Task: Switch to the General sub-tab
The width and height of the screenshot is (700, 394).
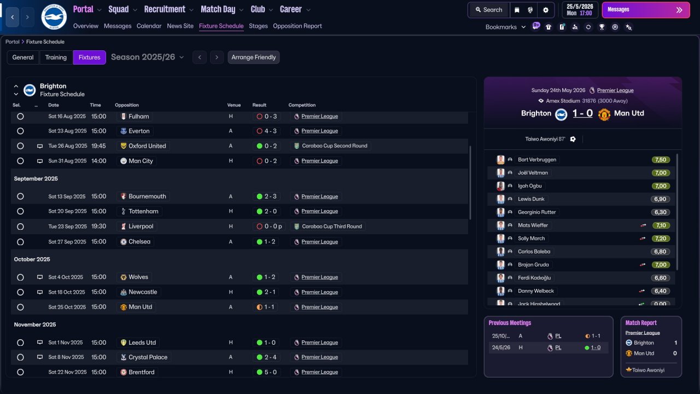Action: coord(23,57)
